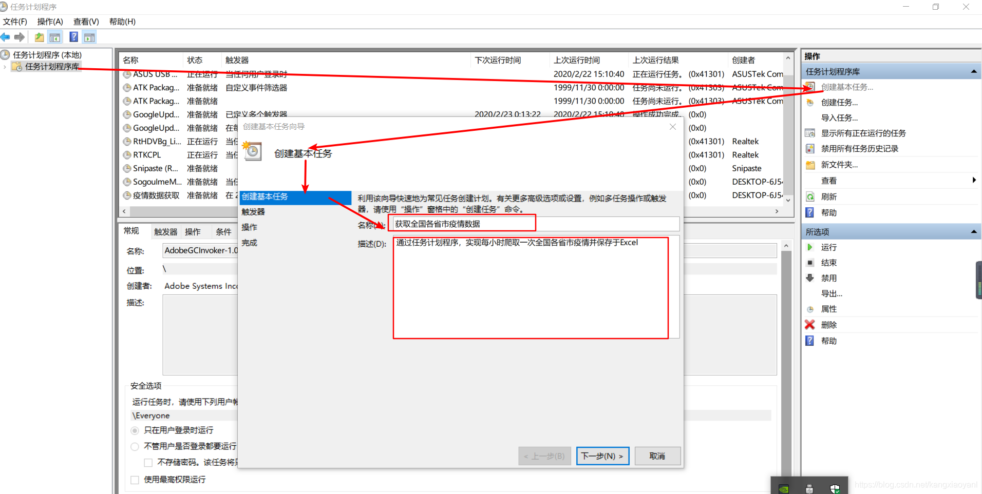The image size is (982, 494).
Task: Select 不管用户是否登录都要运行 radio button
Action: click(135, 446)
